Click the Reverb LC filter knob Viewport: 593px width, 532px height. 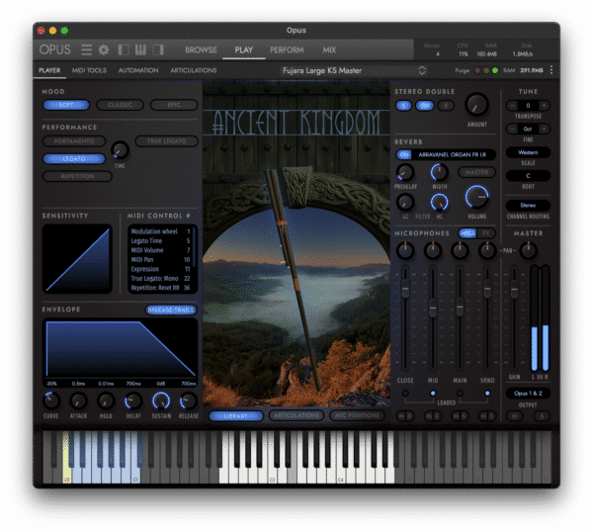coord(405,203)
